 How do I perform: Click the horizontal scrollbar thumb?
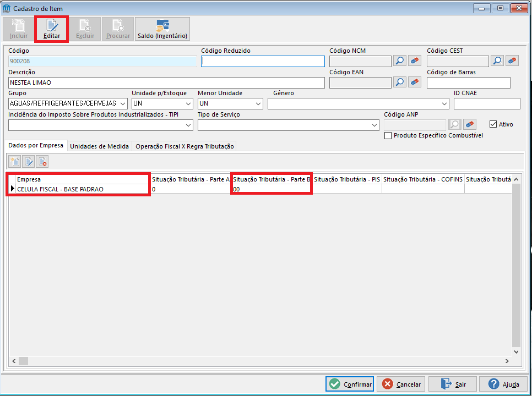[24, 361]
